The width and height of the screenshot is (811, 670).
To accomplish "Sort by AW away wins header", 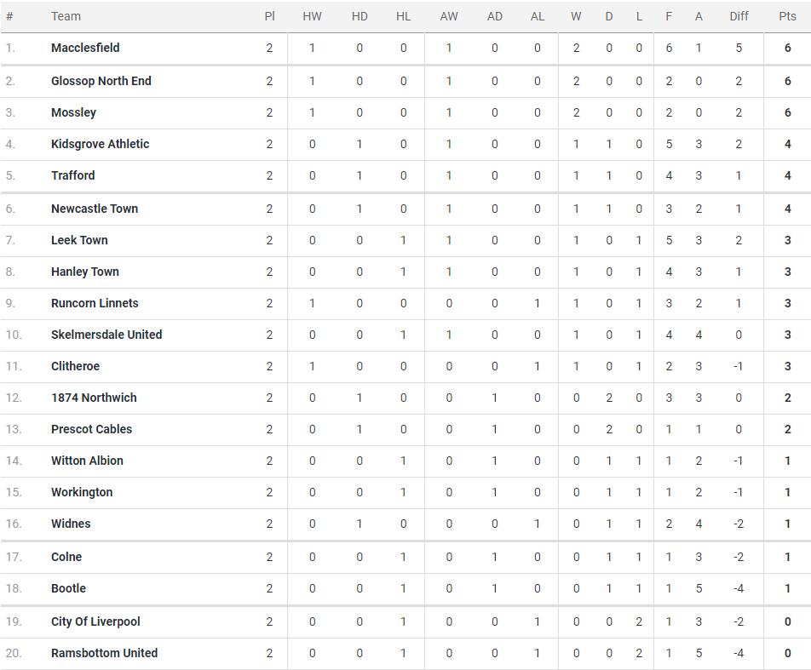I will [449, 16].
